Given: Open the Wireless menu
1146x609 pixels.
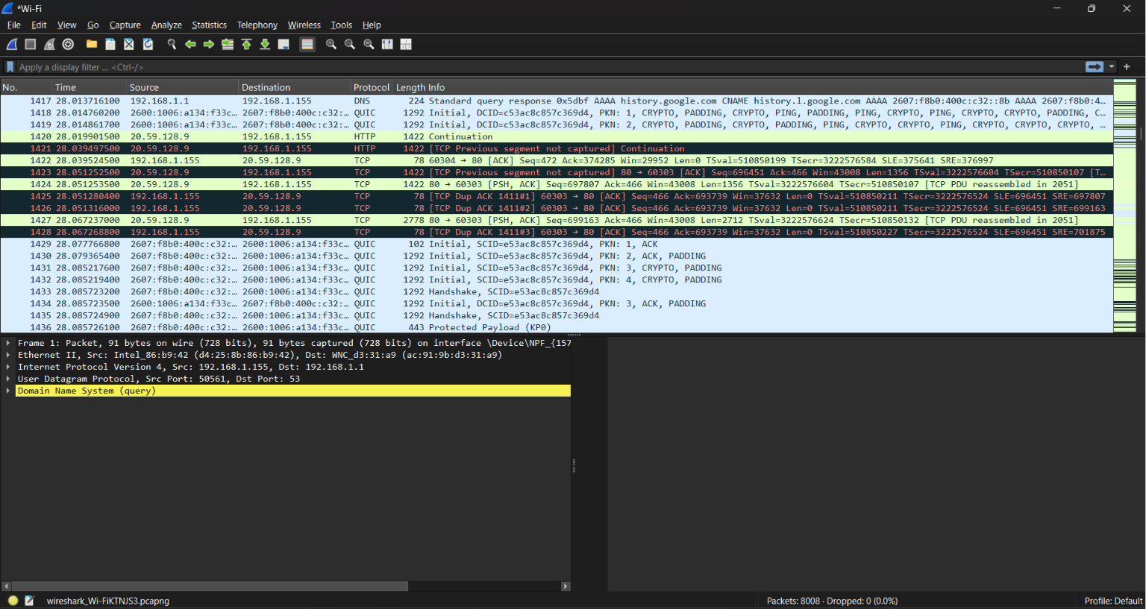Looking at the screenshot, I should coord(304,25).
